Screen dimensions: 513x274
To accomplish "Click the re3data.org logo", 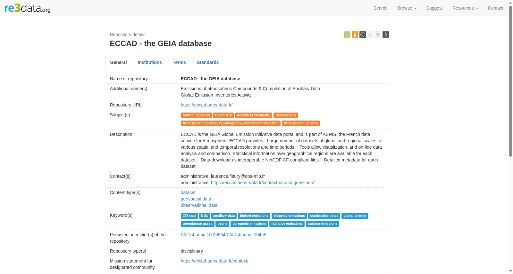I will click(x=28, y=8).
